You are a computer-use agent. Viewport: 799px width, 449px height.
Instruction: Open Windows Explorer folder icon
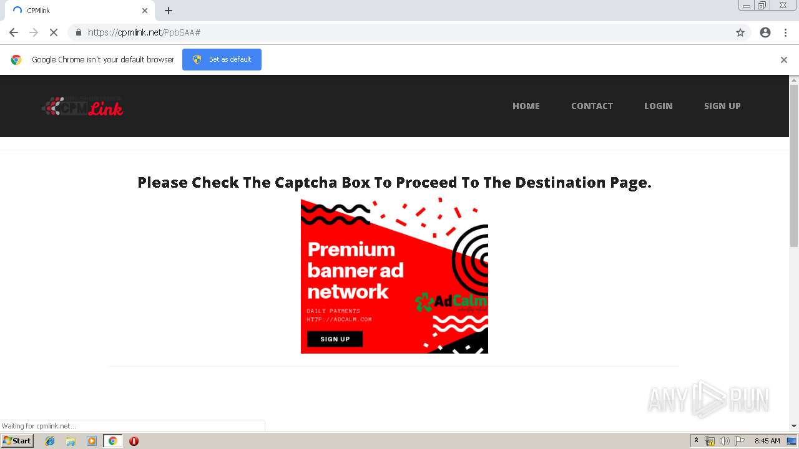point(71,441)
